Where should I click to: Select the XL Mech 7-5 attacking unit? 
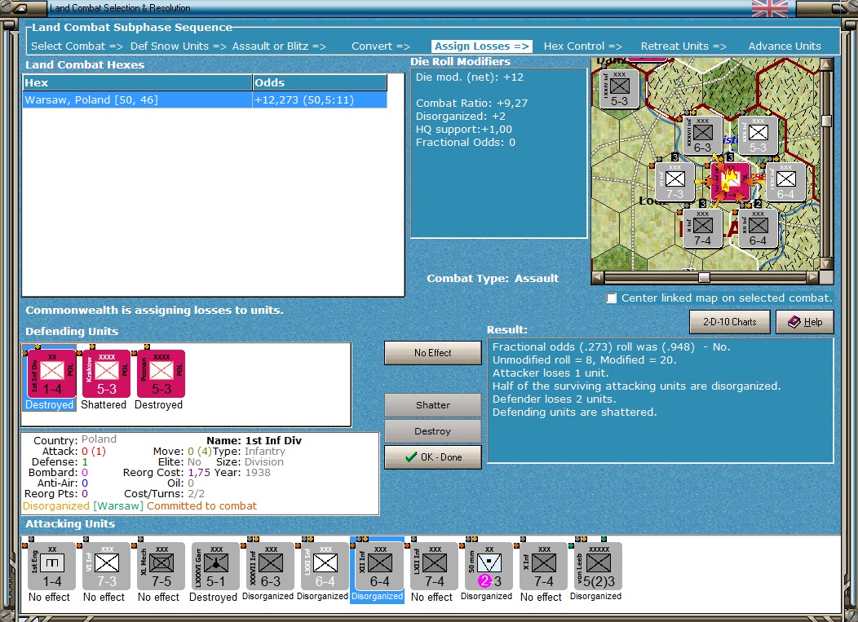[x=161, y=567]
